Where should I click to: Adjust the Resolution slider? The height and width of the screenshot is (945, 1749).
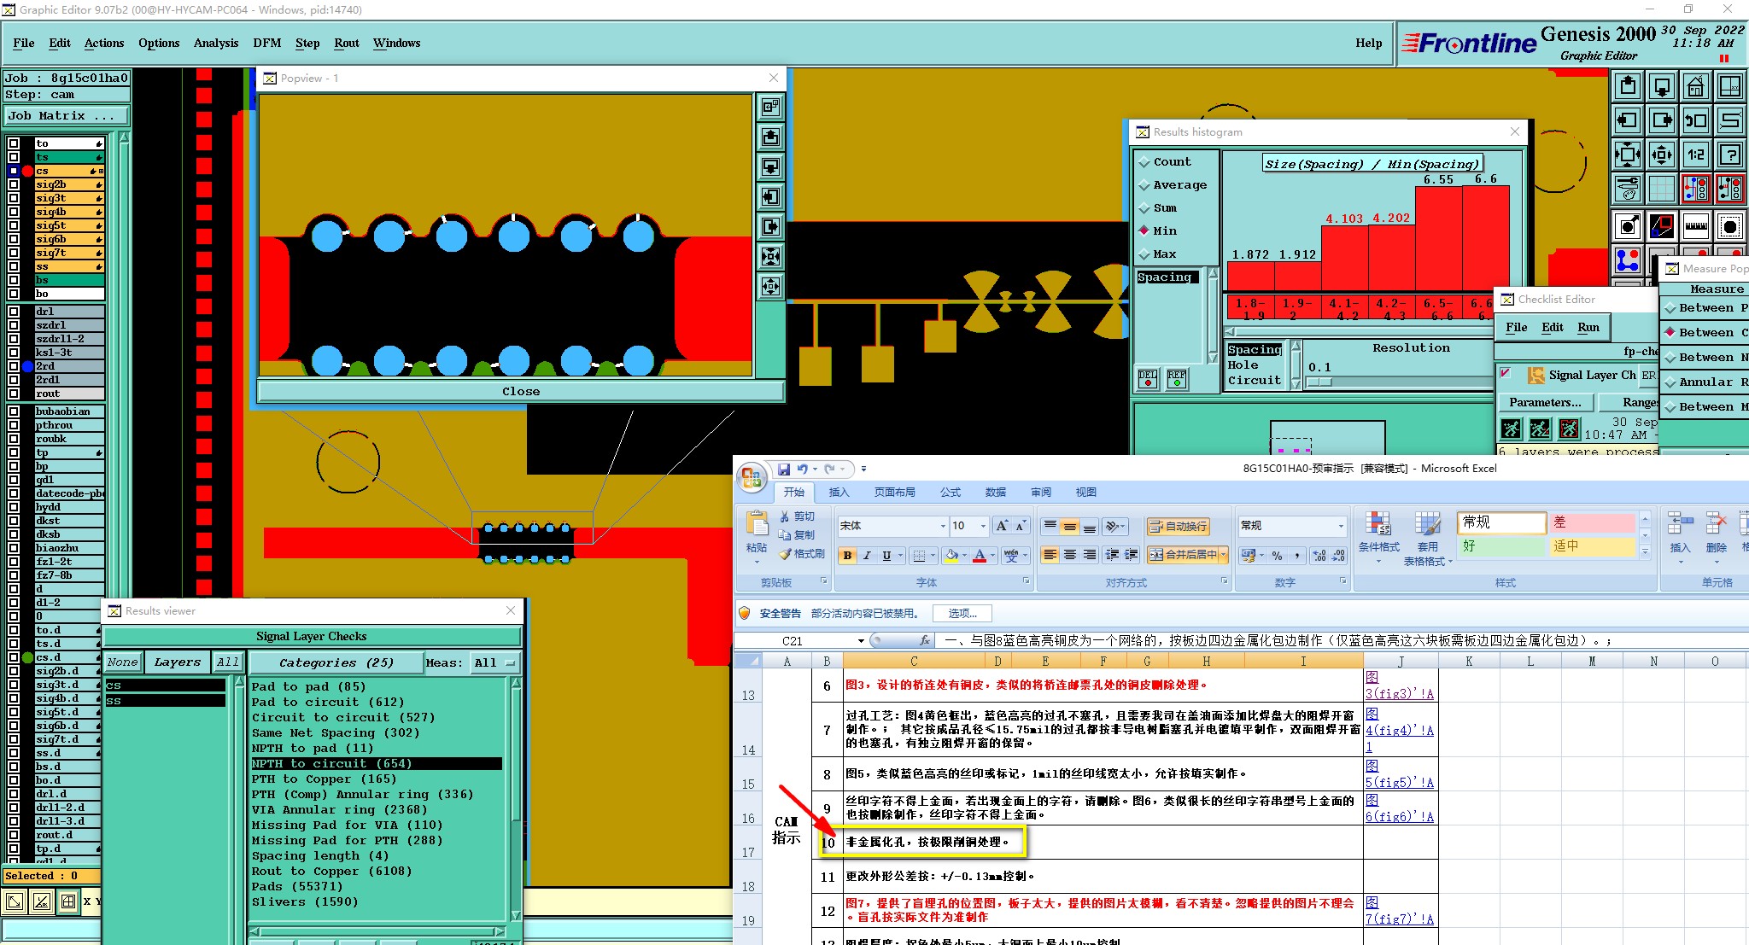click(1319, 382)
